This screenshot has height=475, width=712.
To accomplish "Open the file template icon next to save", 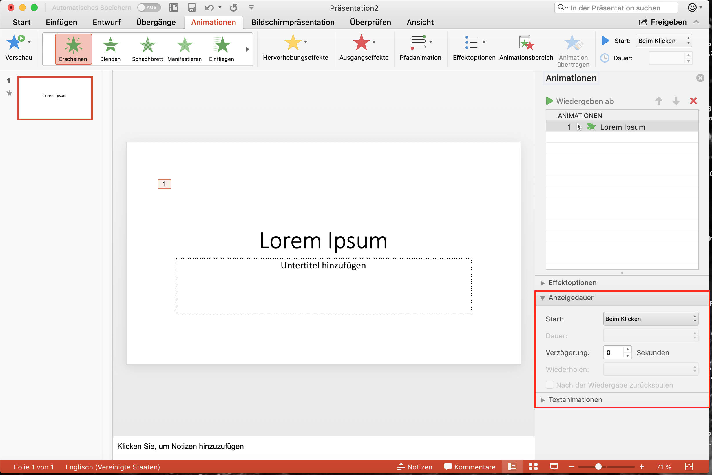I will [174, 8].
